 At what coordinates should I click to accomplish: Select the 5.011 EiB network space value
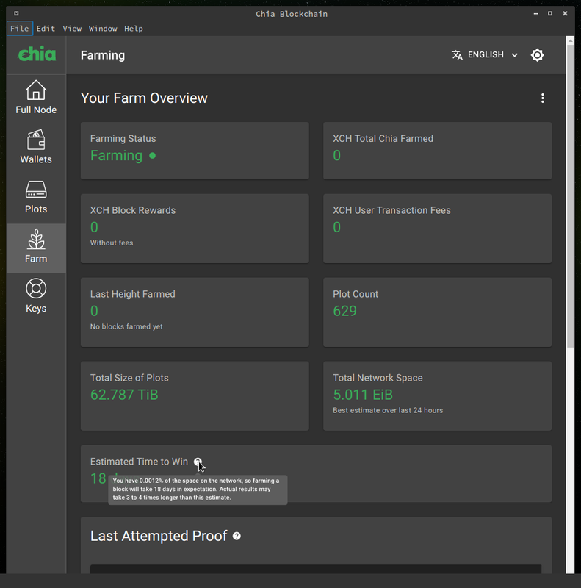(x=363, y=395)
